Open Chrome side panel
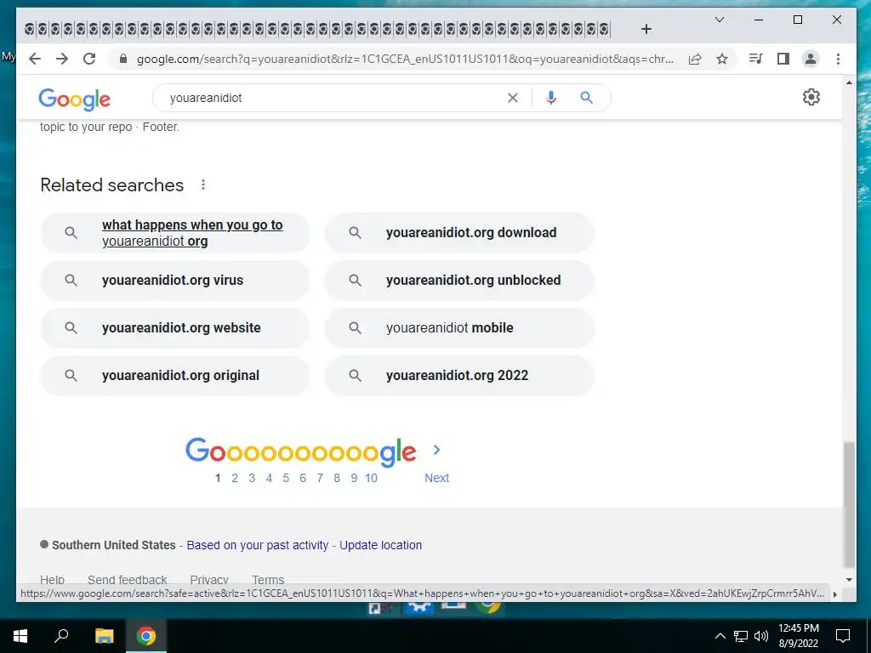This screenshot has height=653, width=871. point(783,59)
